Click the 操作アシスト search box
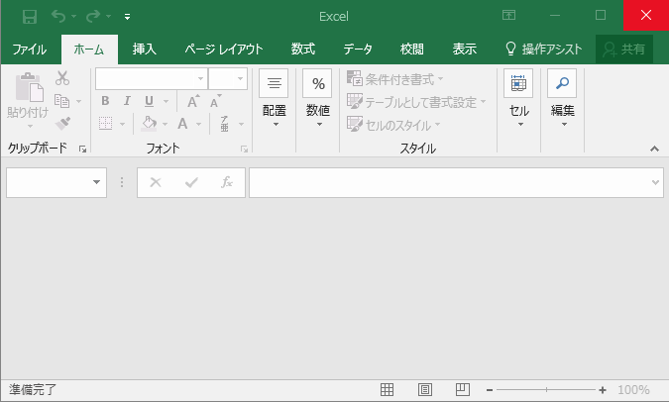This screenshot has width=669, height=402. point(543,50)
